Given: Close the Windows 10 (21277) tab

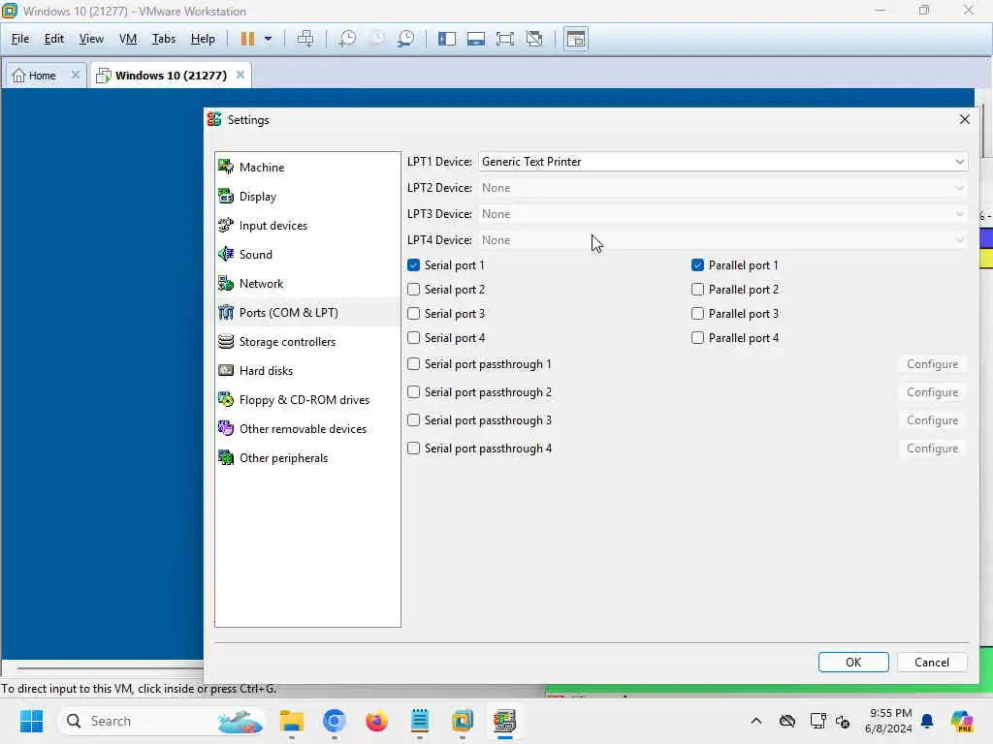Looking at the screenshot, I should coord(240,75).
